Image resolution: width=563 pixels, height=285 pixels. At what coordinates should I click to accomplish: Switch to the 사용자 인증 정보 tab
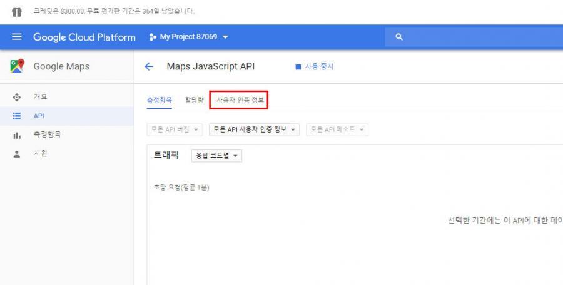coord(240,100)
